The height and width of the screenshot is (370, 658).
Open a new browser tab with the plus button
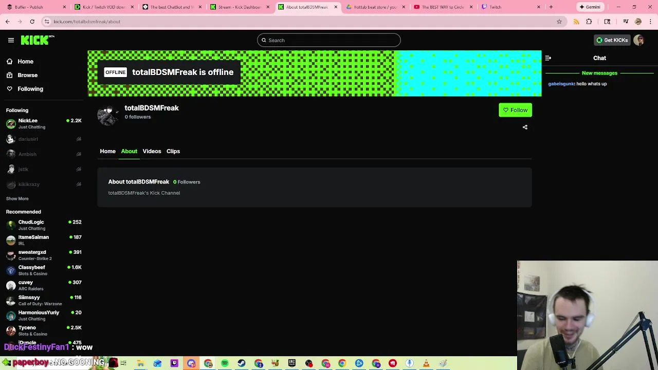551,7
